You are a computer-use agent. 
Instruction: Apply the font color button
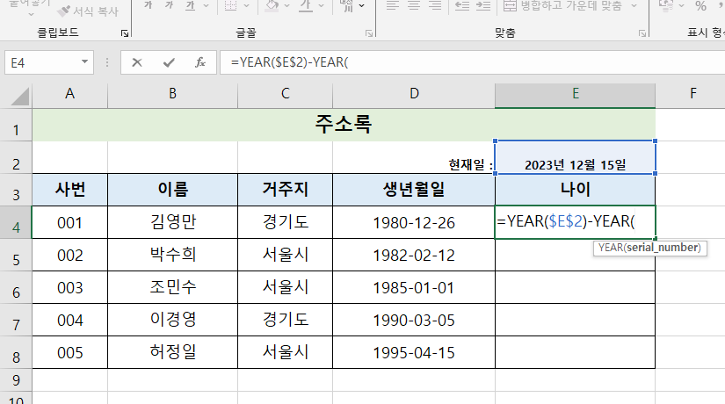tap(306, 5)
